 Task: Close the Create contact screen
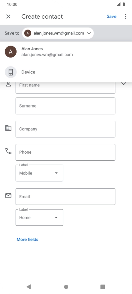coord(8,17)
